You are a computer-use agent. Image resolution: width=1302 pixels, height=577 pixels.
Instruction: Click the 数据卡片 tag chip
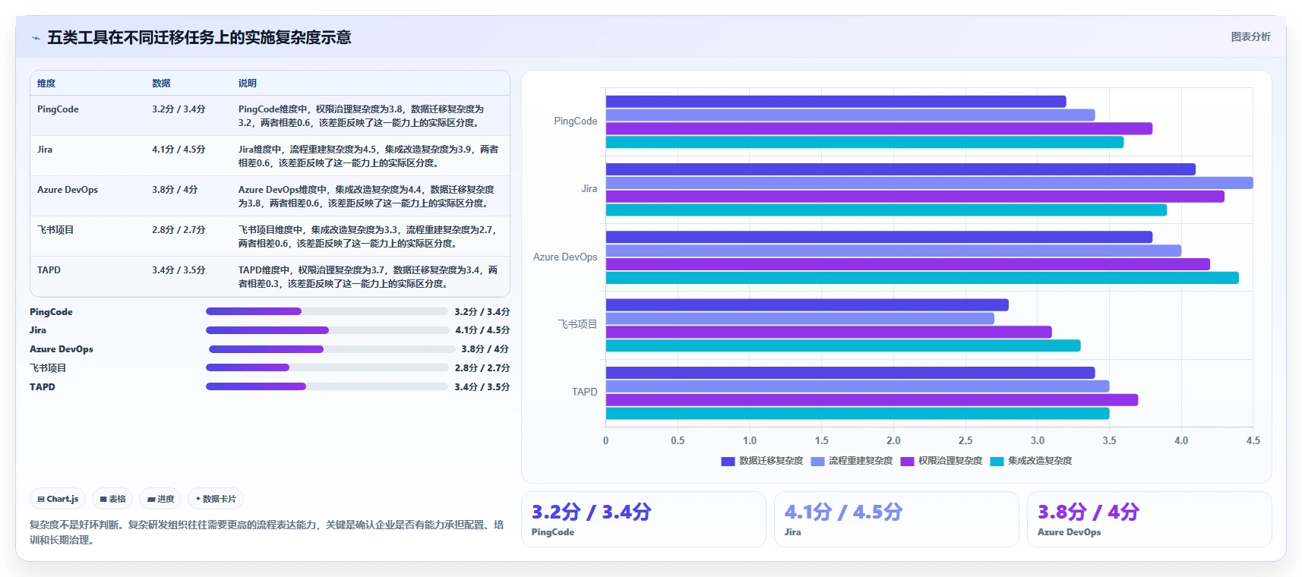tap(216, 499)
